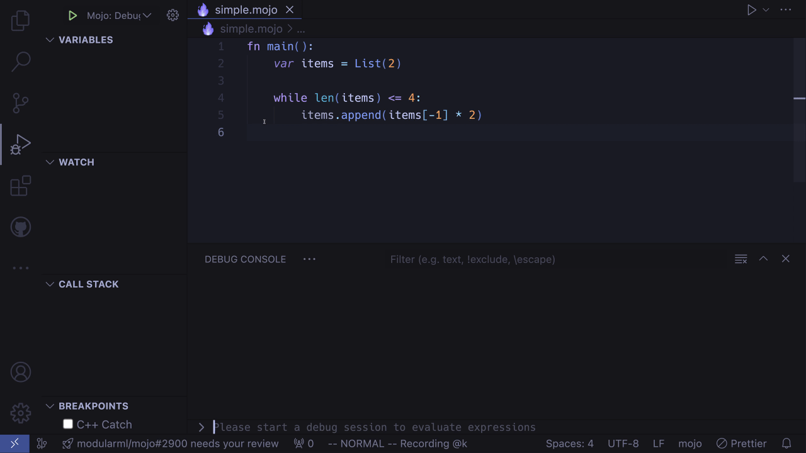The height and width of the screenshot is (453, 806).
Task: Select the DEBUG CONSOLE panel tab
Action: click(x=245, y=259)
